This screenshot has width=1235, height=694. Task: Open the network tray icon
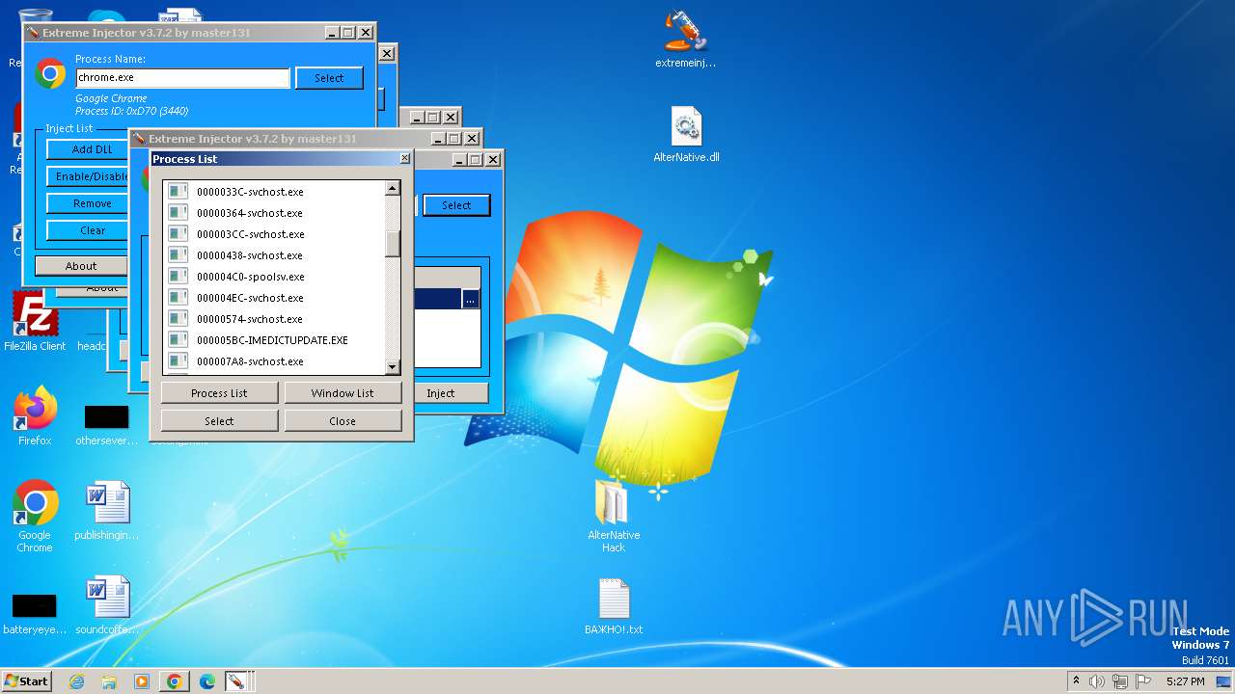pyautogui.click(x=1120, y=681)
